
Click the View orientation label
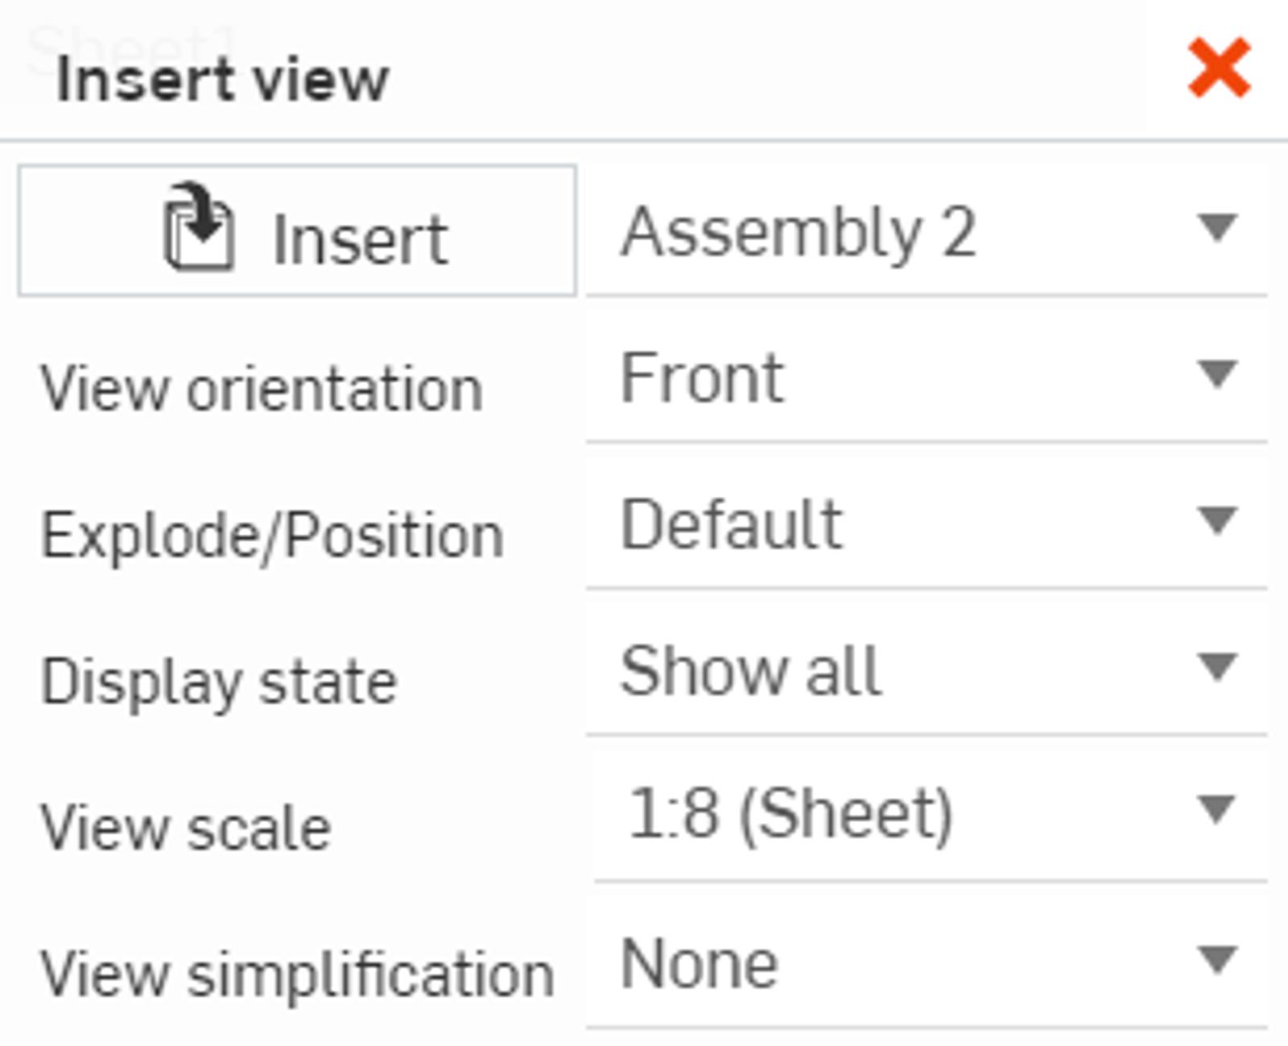262,389
